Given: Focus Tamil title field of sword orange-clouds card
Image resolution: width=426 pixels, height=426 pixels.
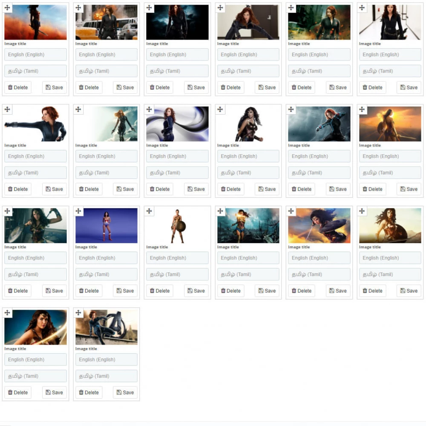Looking at the screenshot, I should [319, 274].
